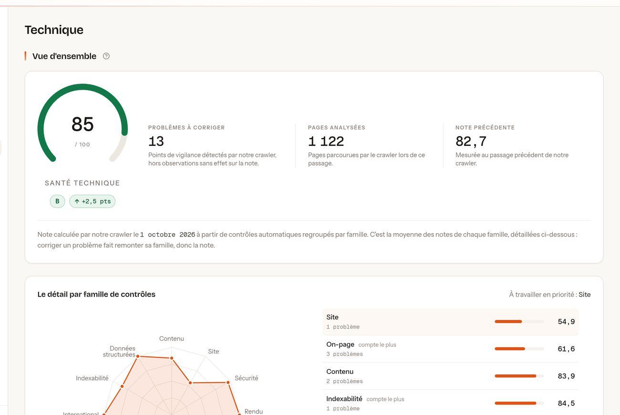Viewport: 620px width, 415px height.
Task: Click the Site priority link at top right
Action: click(x=584, y=295)
